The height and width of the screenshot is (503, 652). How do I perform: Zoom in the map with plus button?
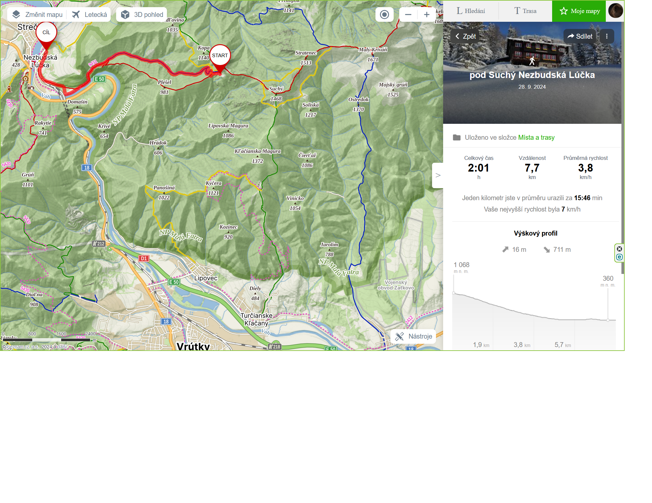tap(427, 15)
